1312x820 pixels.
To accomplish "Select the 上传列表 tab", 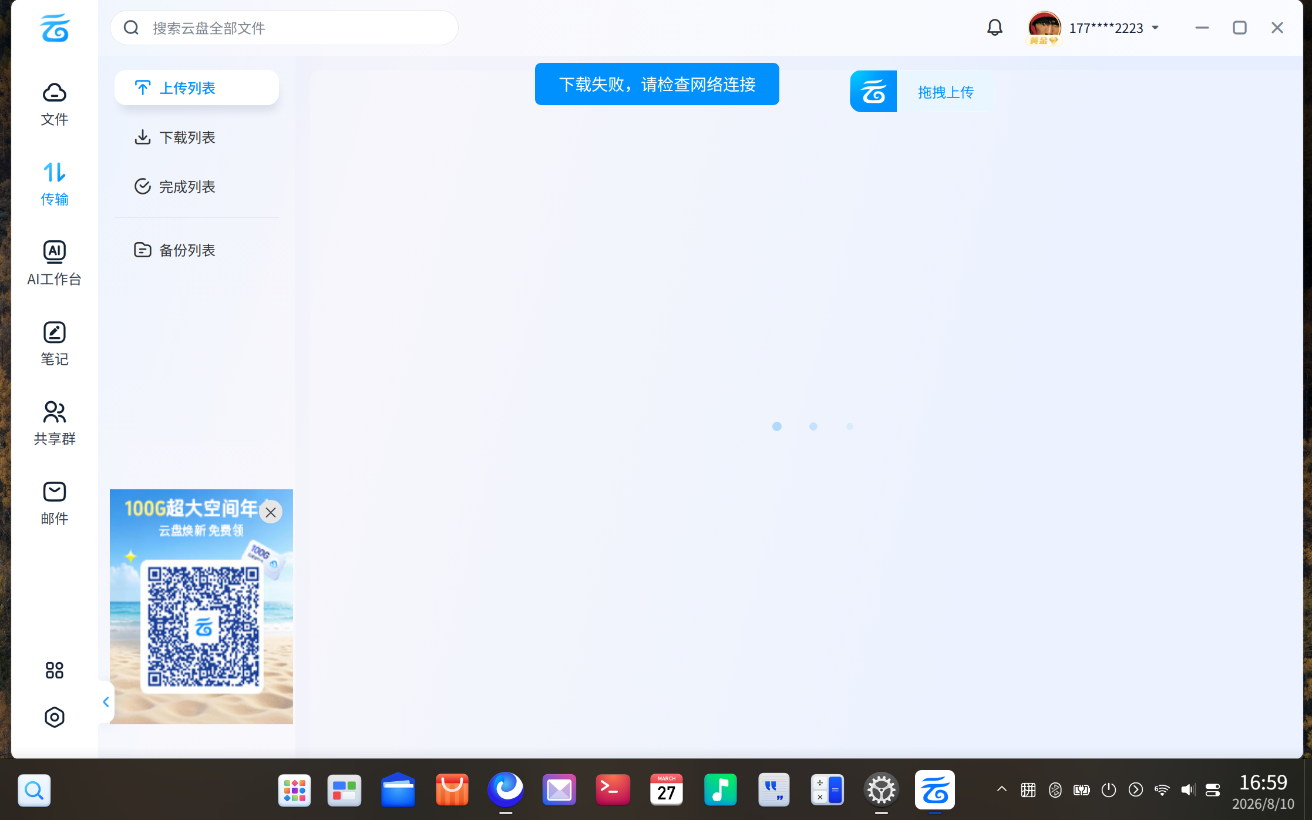I will (x=197, y=88).
